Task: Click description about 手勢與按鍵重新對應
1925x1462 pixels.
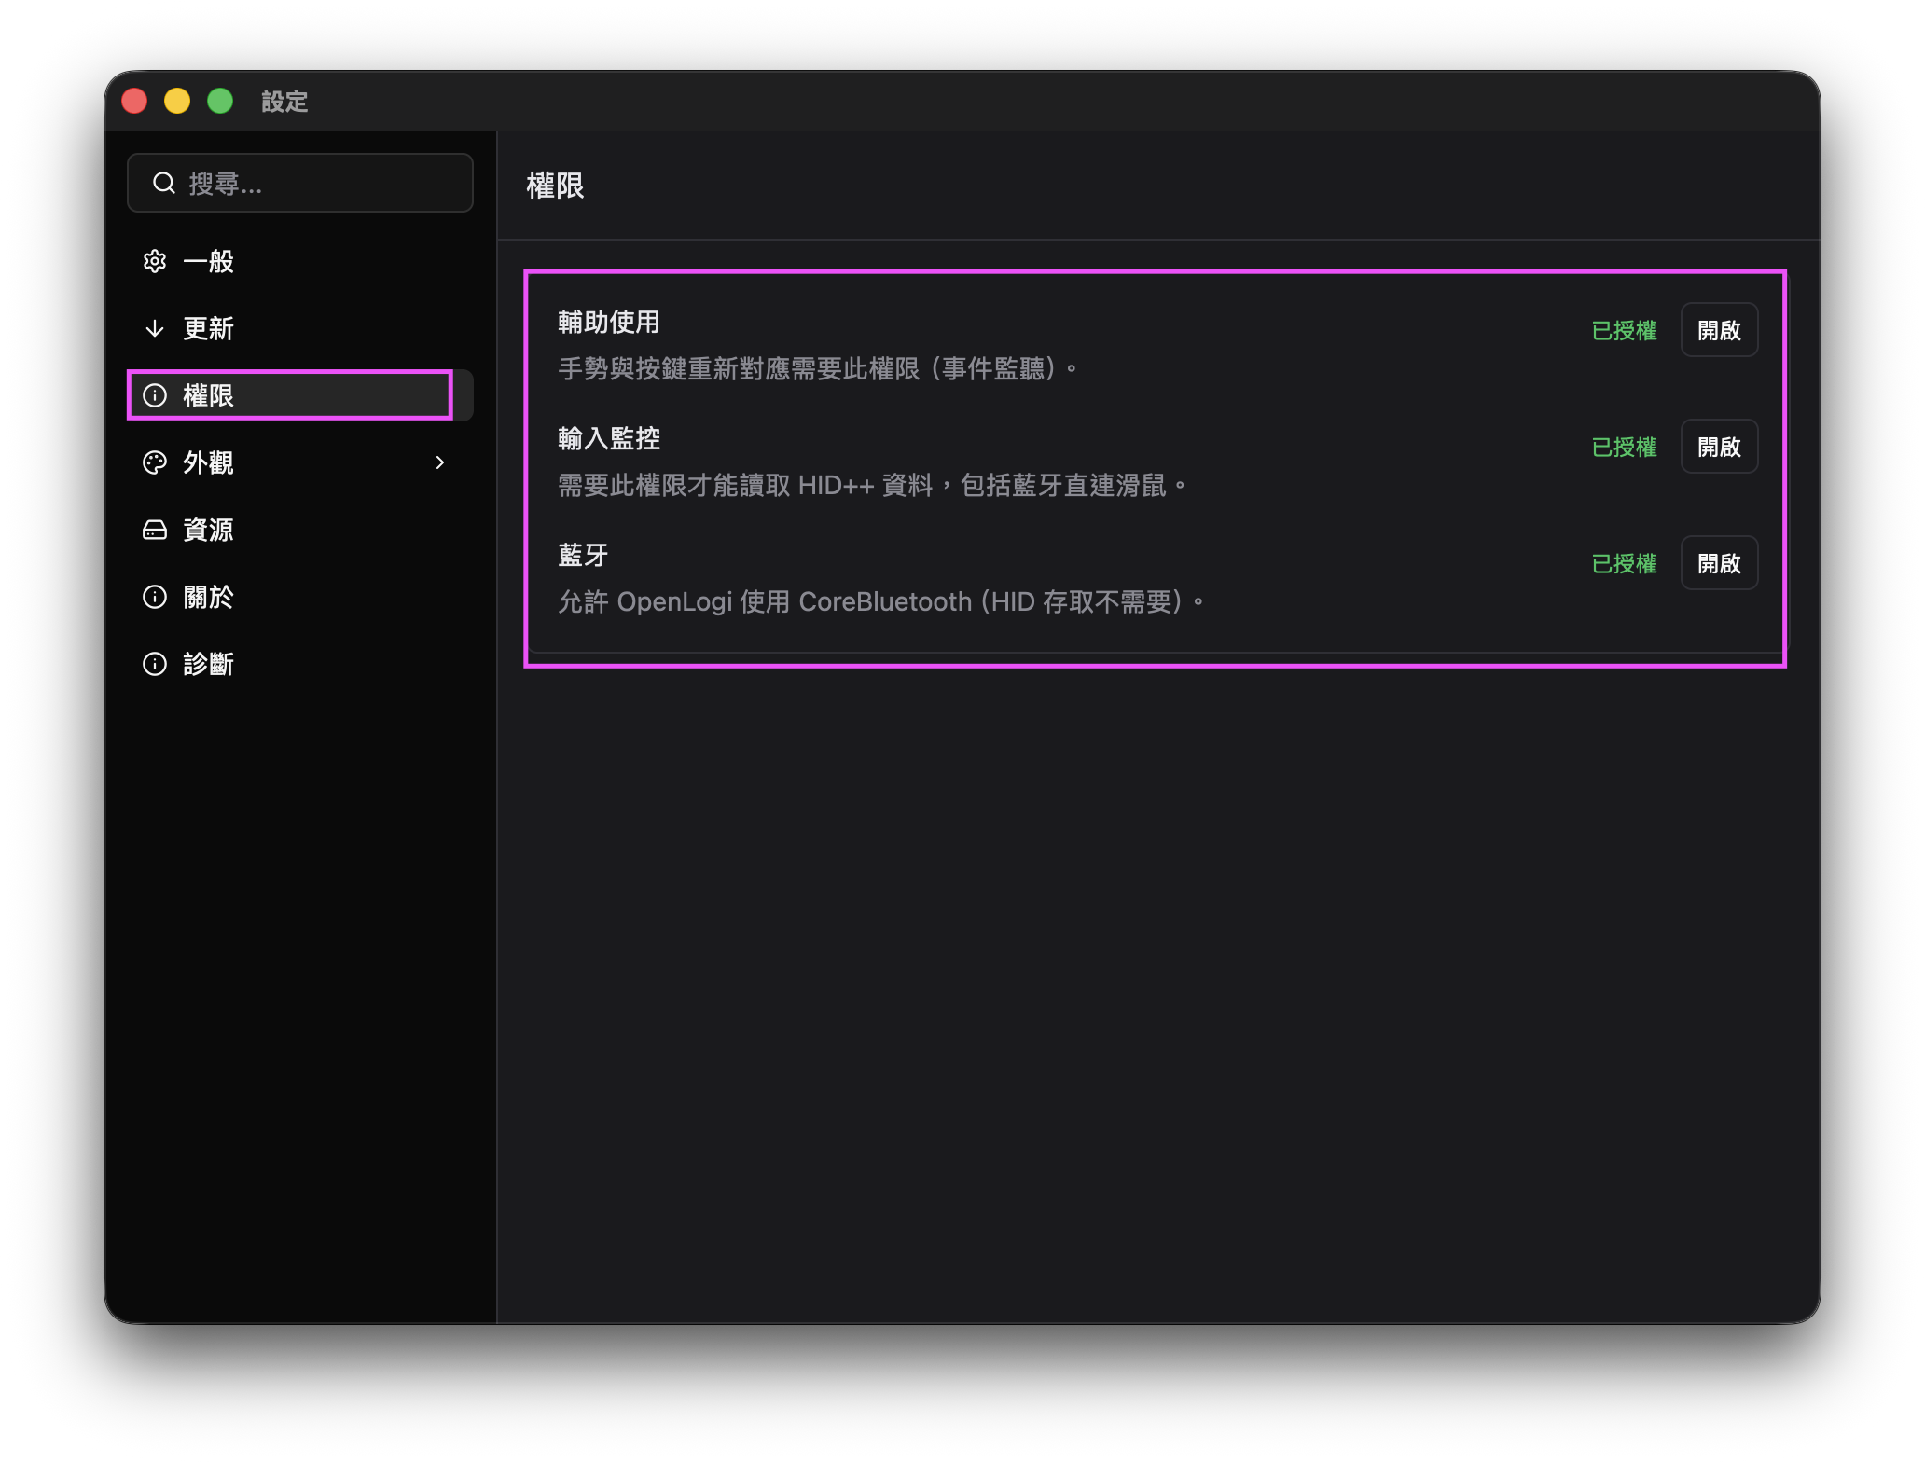Action: 818,368
